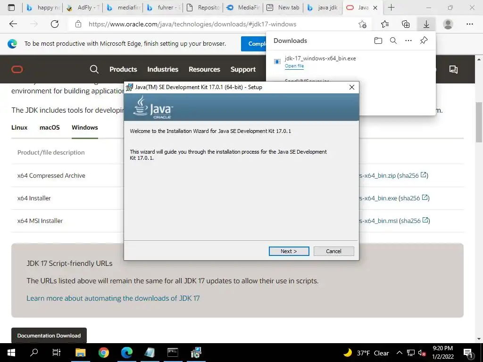The width and height of the screenshot is (483, 362).
Task: Open Google Chrome from the taskbar
Action: [x=104, y=353]
